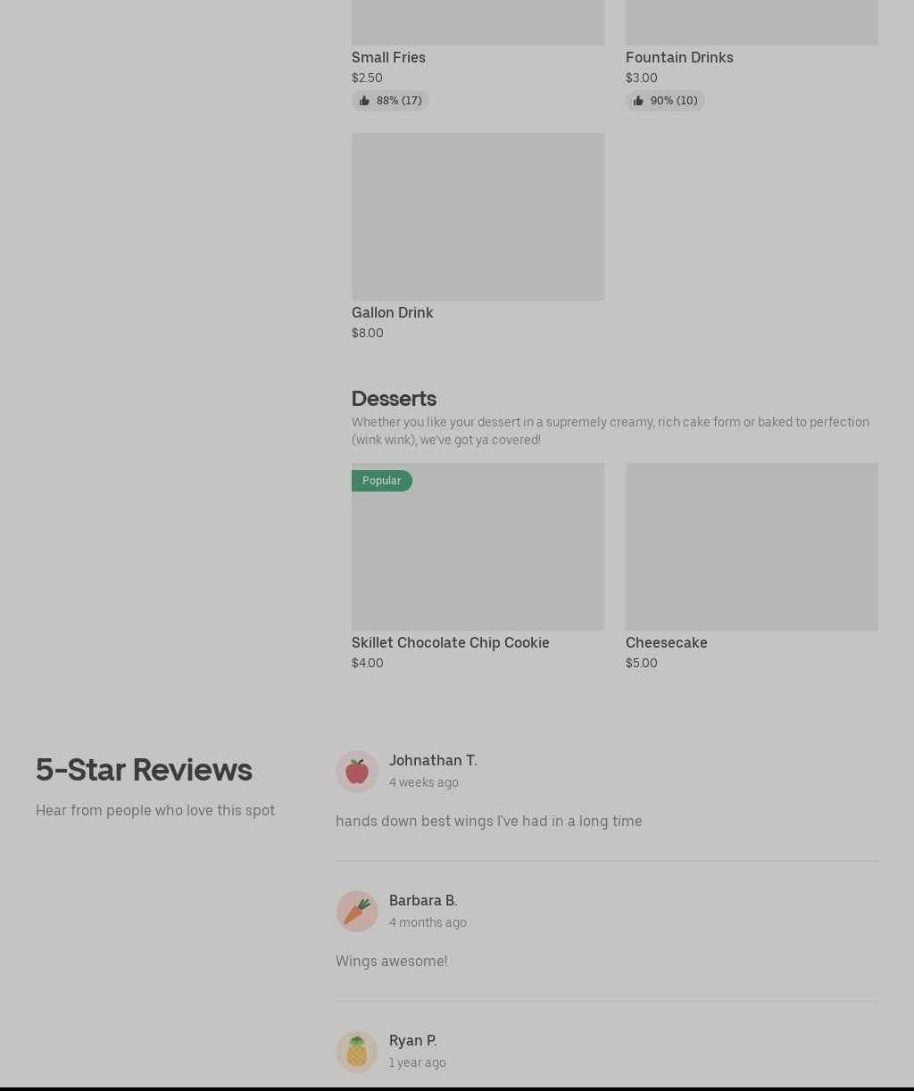Open the Cheesecake item image

[752, 547]
